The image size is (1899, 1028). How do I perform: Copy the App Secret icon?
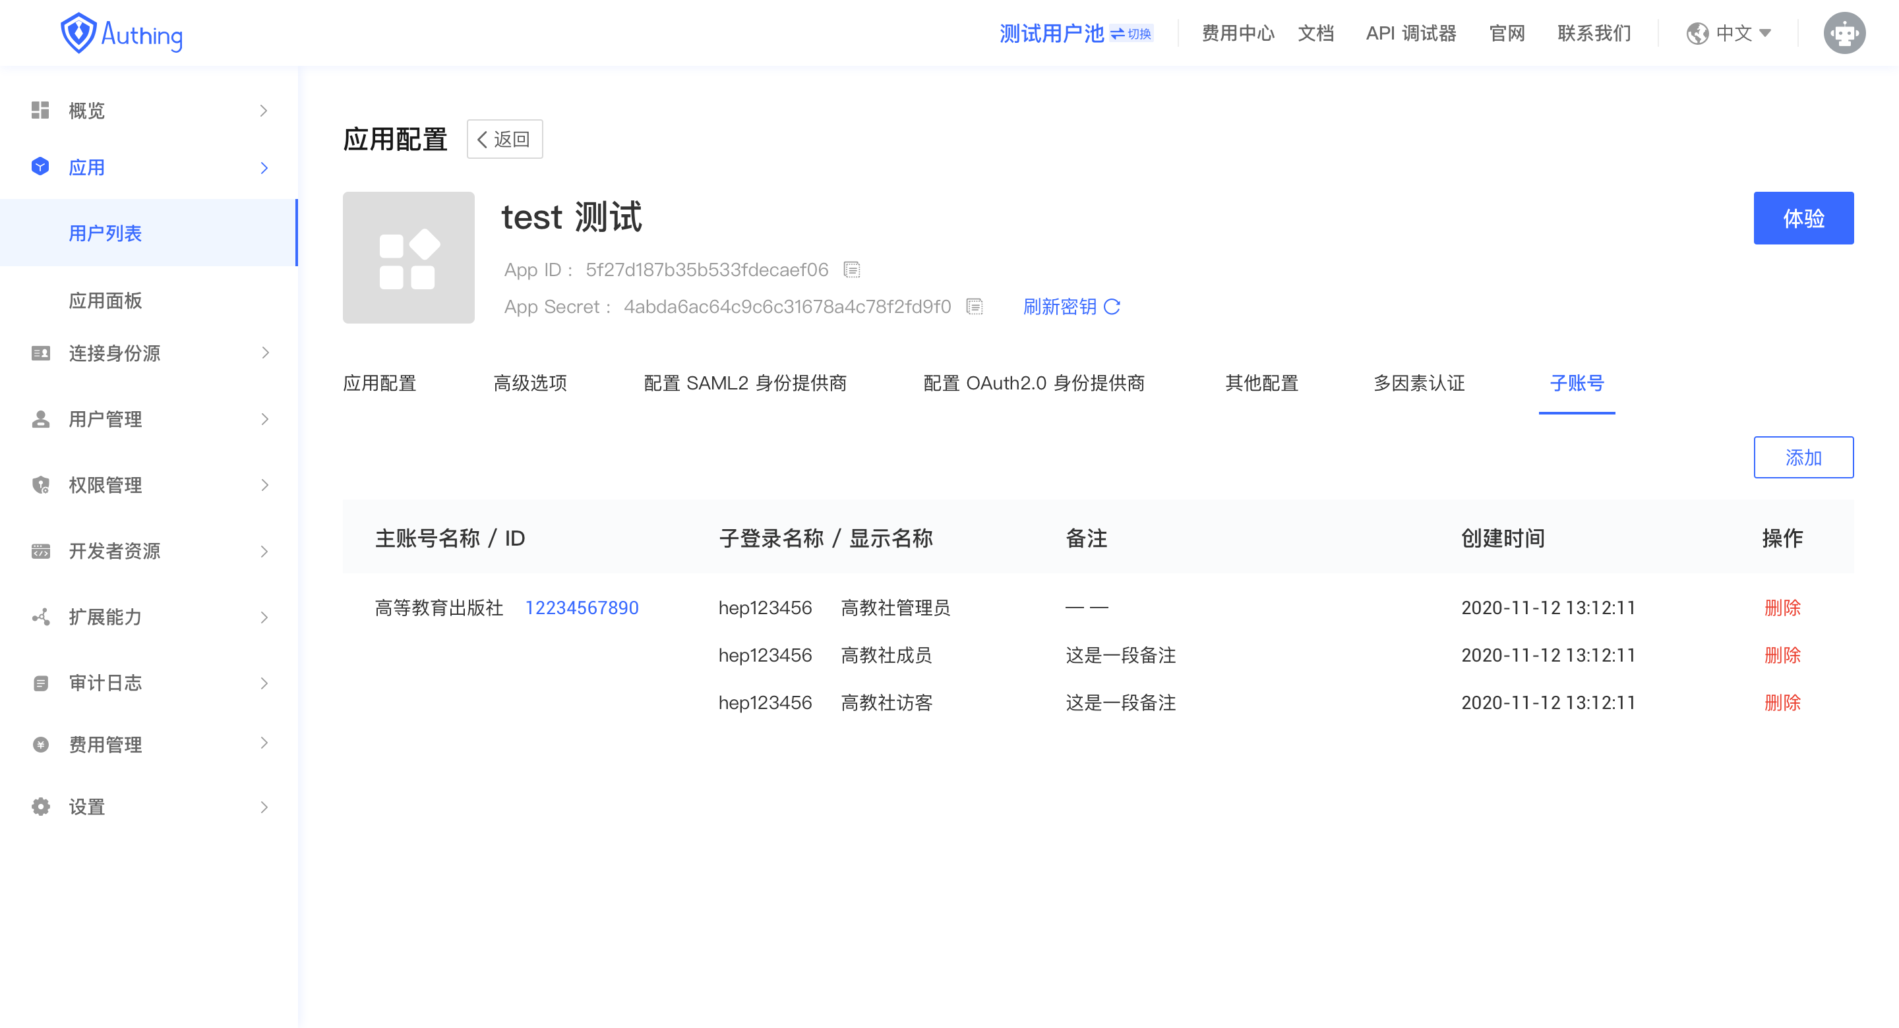[975, 306]
